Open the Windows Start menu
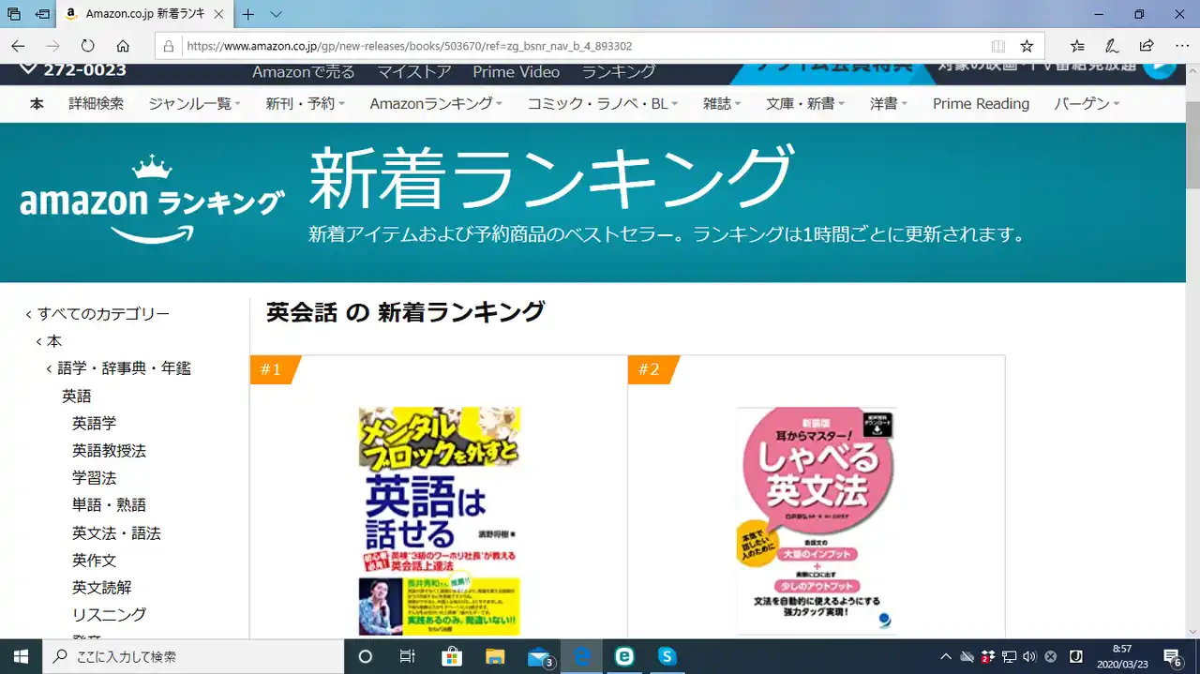Image resolution: width=1200 pixels, height=674 pixels. [21, 656]
